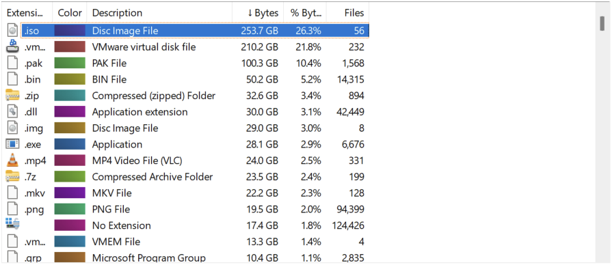Viewport: 612px width, 265px height.
Task: Click the VMware virtual disk file icon
Action: (12, 46)
